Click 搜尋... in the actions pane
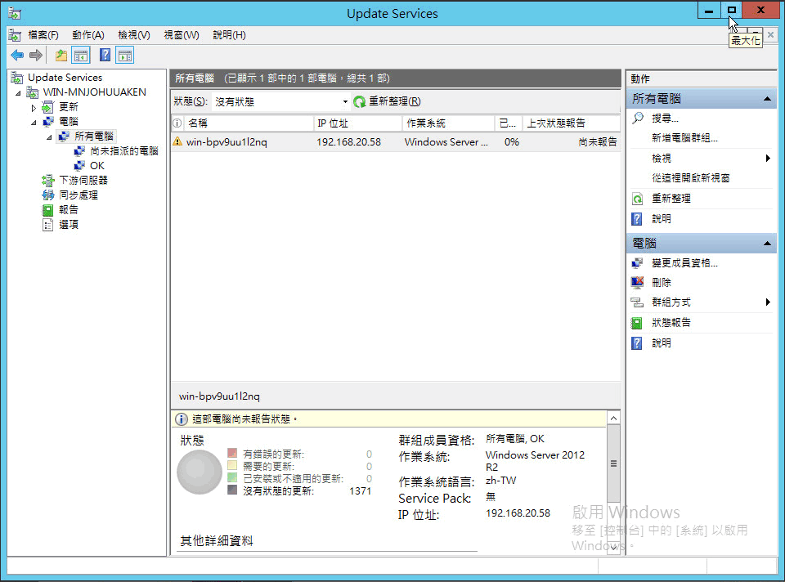This screenshot has width=785, height=582. click(665, 119)
